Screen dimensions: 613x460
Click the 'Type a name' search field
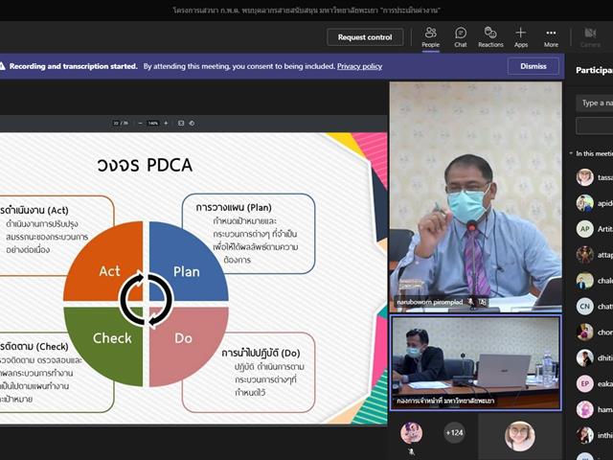pos(595,103)
